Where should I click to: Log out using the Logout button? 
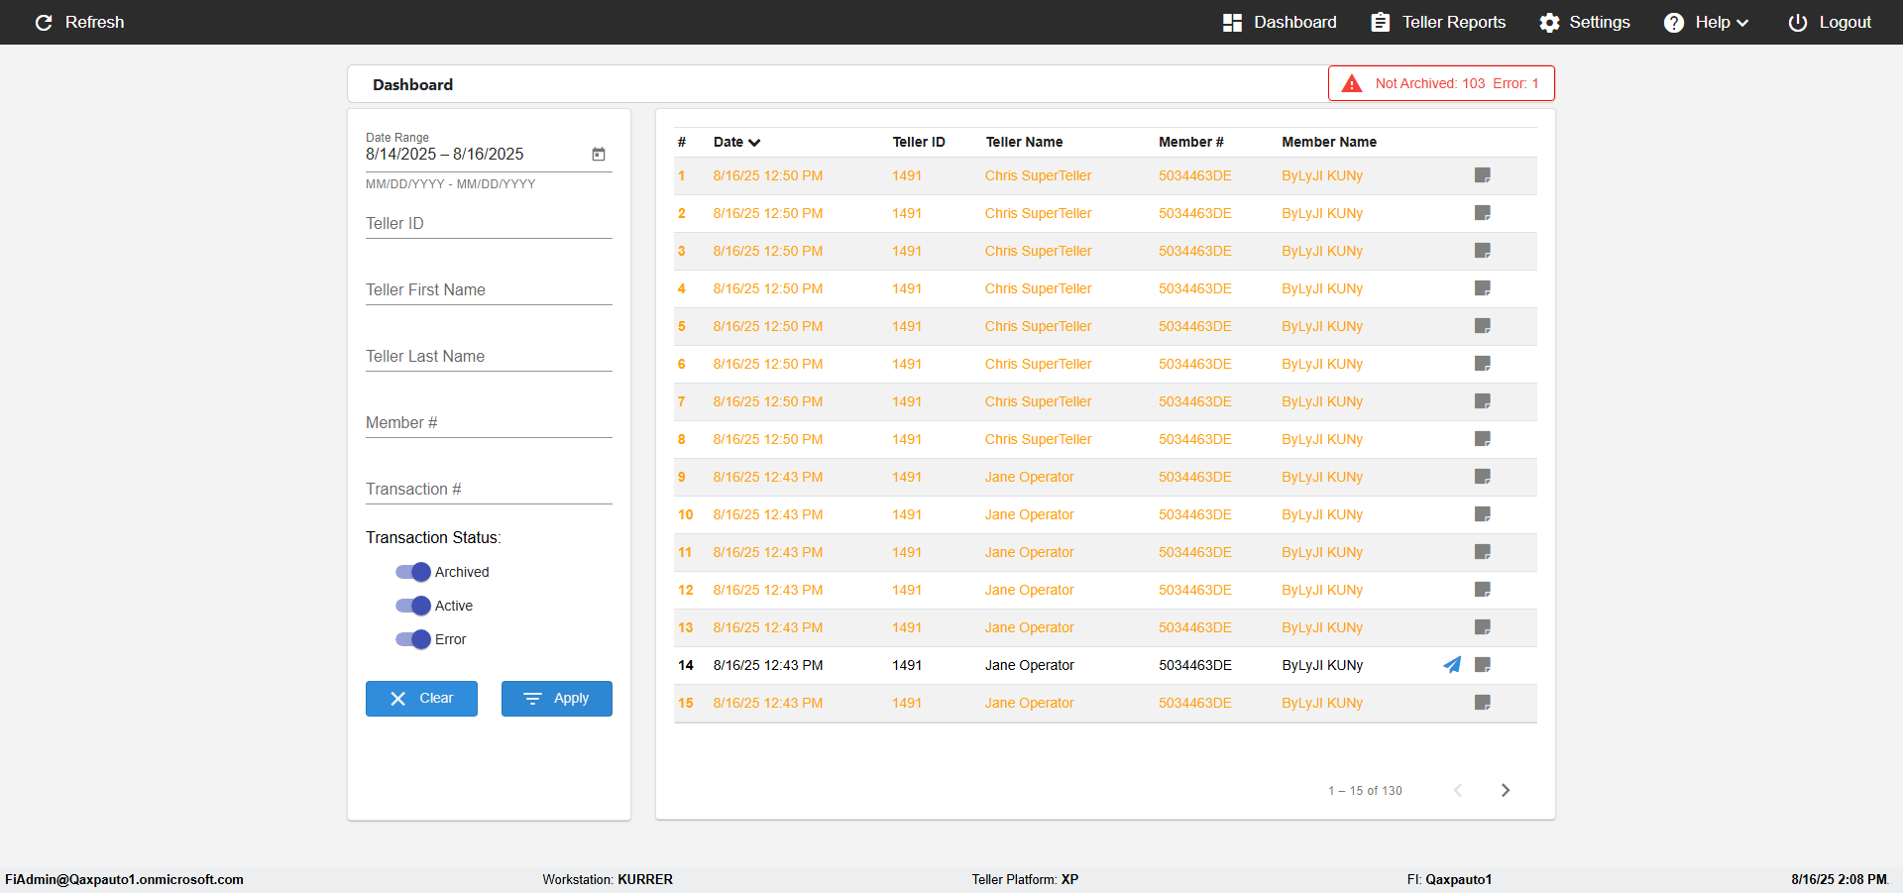(x=1830, y=23)
